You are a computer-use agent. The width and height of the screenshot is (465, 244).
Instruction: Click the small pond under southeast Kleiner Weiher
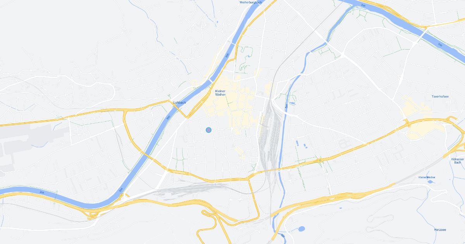pyautogui.click(x=430, y=181)
